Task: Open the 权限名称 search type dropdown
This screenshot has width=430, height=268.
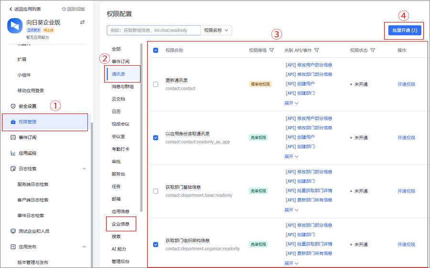Action: (x=217, y=31)
